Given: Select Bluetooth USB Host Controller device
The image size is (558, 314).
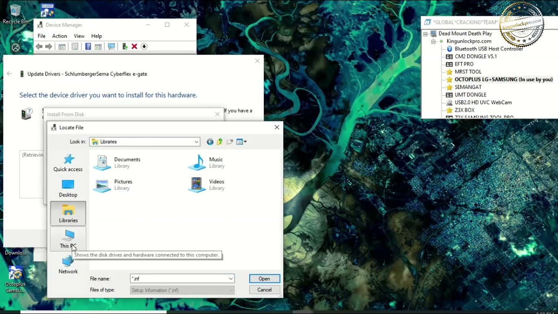Looking at the screenshot, I should (484, 49).
